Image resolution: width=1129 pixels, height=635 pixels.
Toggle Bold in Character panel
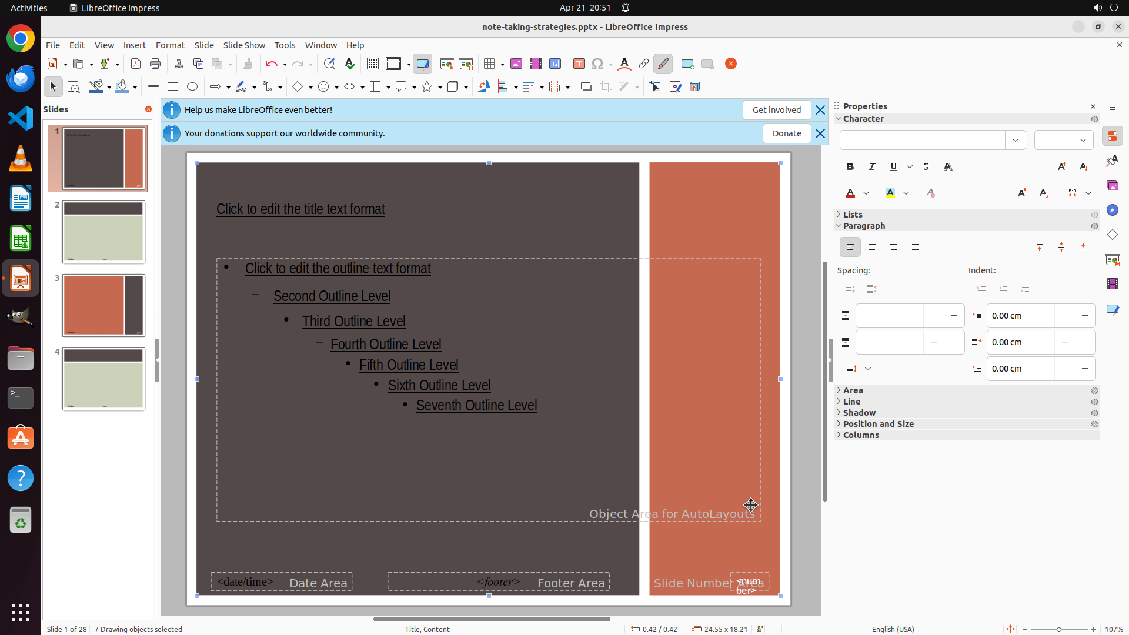850,167
